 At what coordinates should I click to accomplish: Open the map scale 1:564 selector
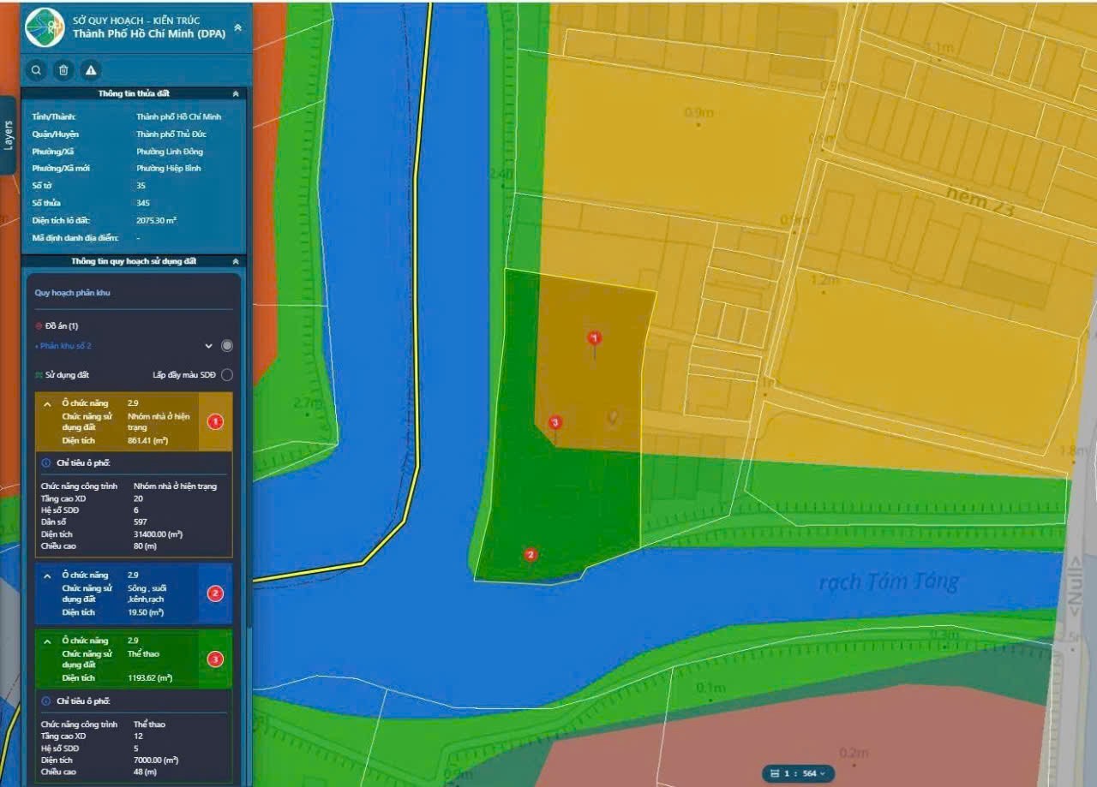(800, 773)
